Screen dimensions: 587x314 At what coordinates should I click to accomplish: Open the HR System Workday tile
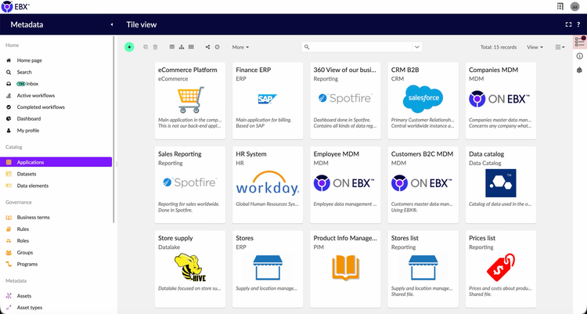[x=268, y=185]
